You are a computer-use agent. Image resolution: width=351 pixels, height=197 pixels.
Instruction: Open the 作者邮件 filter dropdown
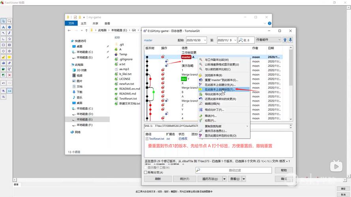268,39
